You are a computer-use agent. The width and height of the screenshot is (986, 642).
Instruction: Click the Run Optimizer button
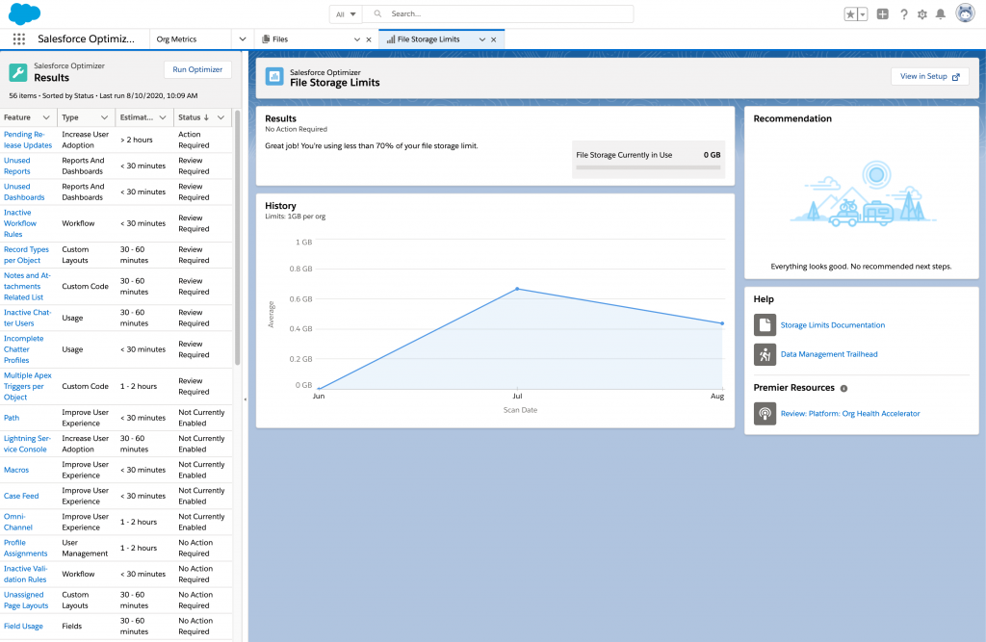click(197, 70)
